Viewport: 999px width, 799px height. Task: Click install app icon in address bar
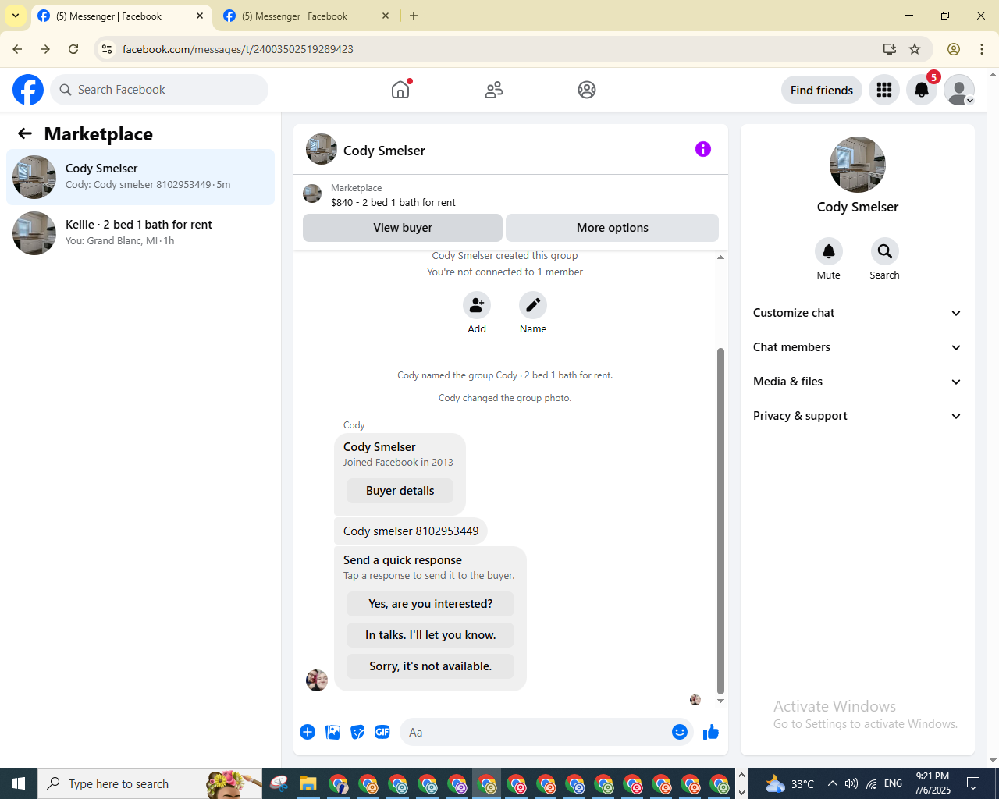coord(890,49)
